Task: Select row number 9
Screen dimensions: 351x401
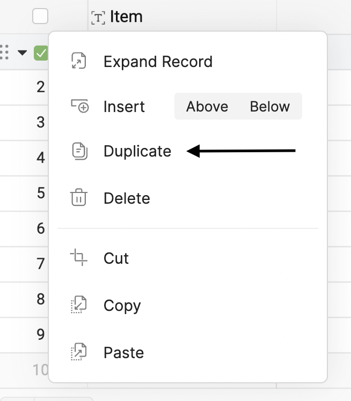Action: (41, 335)
